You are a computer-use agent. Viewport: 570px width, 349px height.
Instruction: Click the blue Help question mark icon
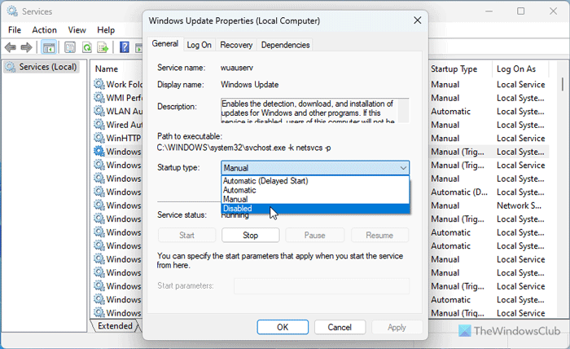pyautogui.click(x=125, y=47)
